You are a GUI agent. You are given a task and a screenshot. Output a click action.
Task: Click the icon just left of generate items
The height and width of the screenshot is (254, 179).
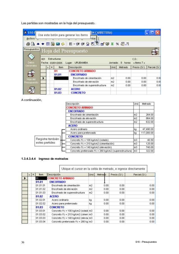point(92,44)
